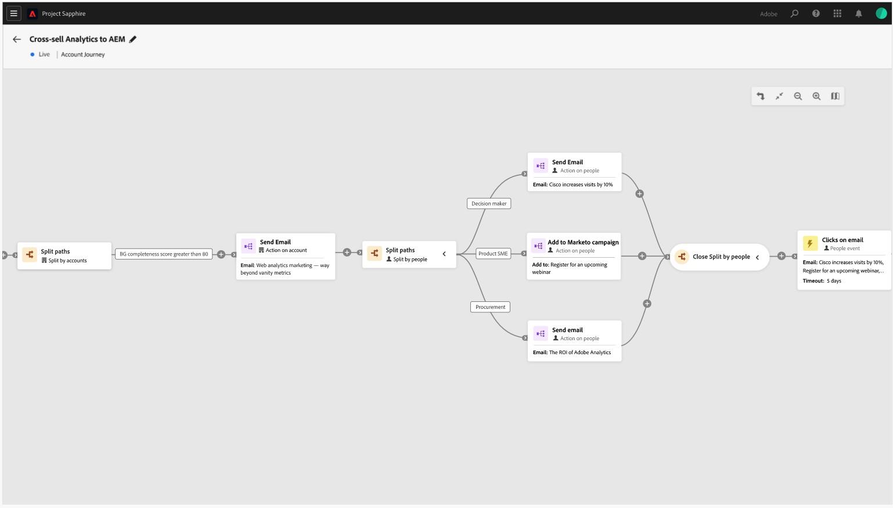
Task: Click the Account Journey label
Action: 83,55
